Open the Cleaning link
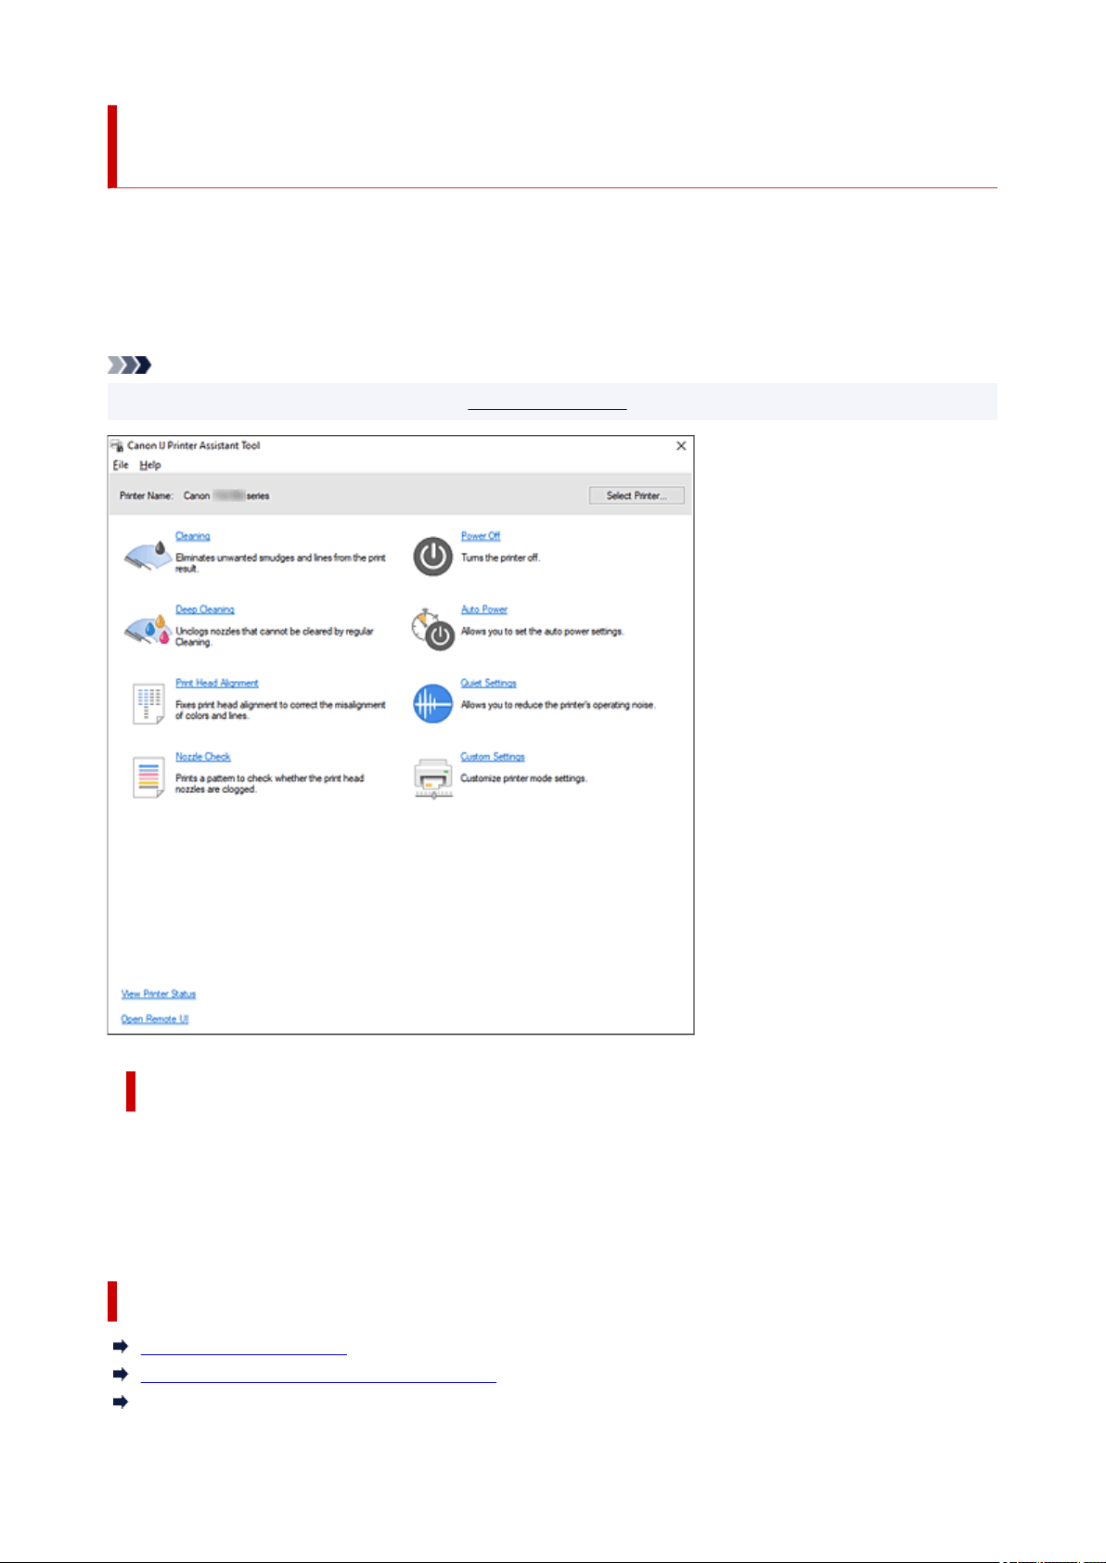The image size is (1106, 1563). 193,536
